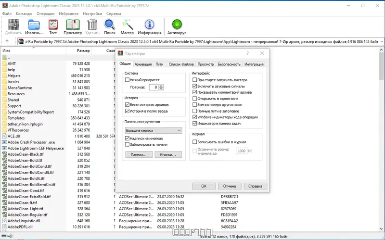Click the Удалить trash icon
Screen dimensions: 385x240
(x=92, y=25)
